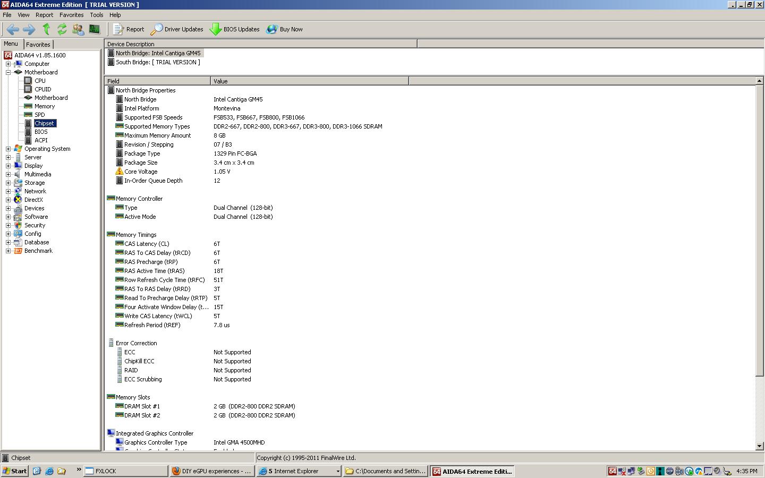The height and width of the screenshot is (478, 765).
Task: Select South Bridge: [ TRIAL VERSION ] device
Action: point(158,62)
